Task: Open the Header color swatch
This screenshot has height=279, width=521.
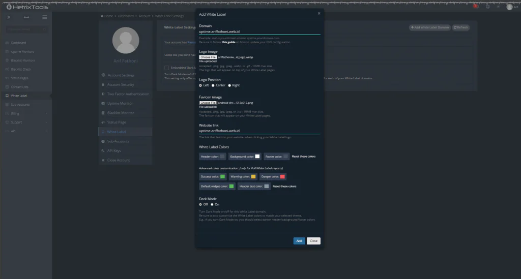Action: [x=222, y=157]
